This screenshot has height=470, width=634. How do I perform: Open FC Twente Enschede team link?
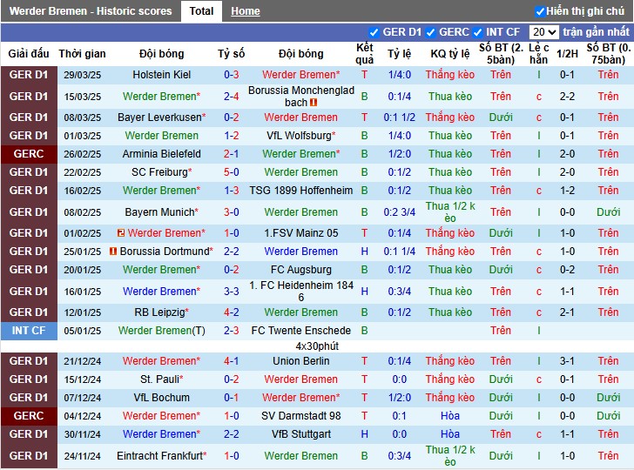tap(300, 330)
